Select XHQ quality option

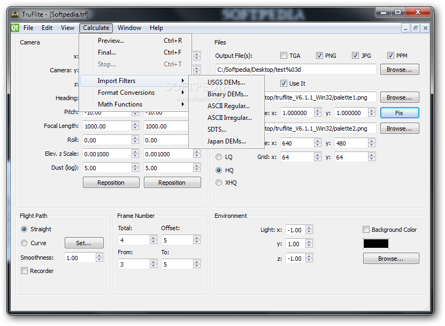click(x=219, y=183)
